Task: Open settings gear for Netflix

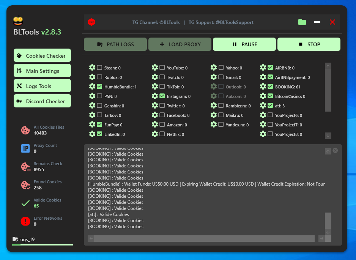Action: [155, 134]
